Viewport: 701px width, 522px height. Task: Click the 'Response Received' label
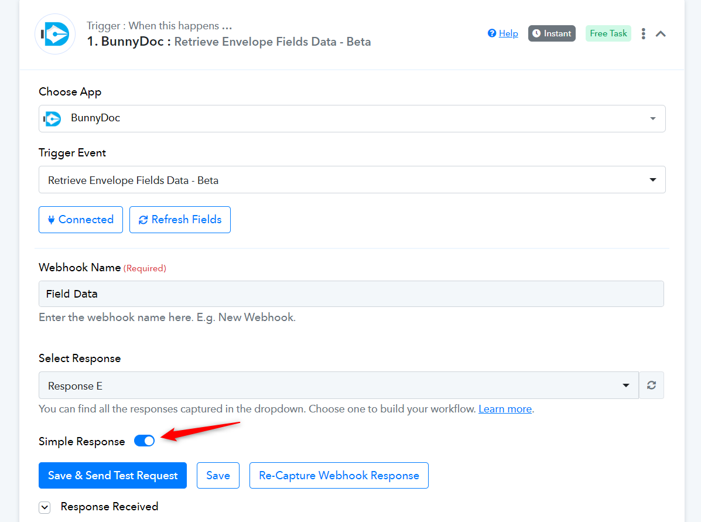110,506
